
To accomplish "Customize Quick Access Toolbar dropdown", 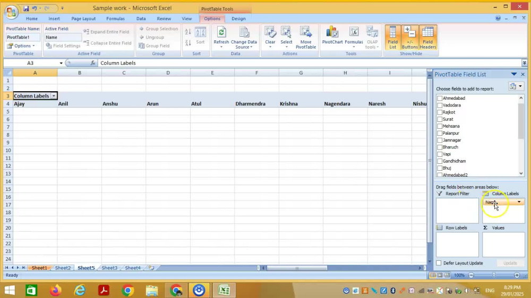I will [x=62, y=8].
